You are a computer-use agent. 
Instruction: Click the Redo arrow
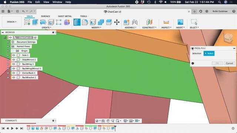[31, 11]
